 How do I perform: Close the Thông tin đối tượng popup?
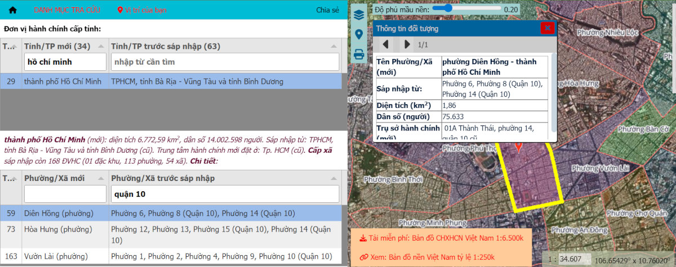pos(547,28)
